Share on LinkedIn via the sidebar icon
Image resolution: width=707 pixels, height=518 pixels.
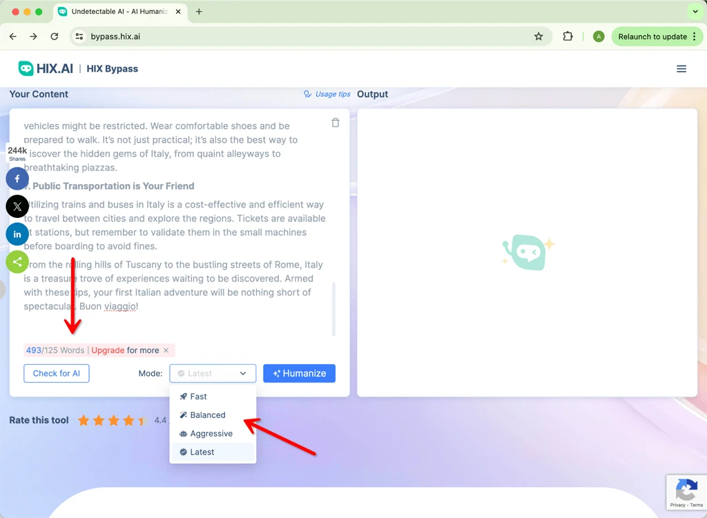tap(17, 235)
